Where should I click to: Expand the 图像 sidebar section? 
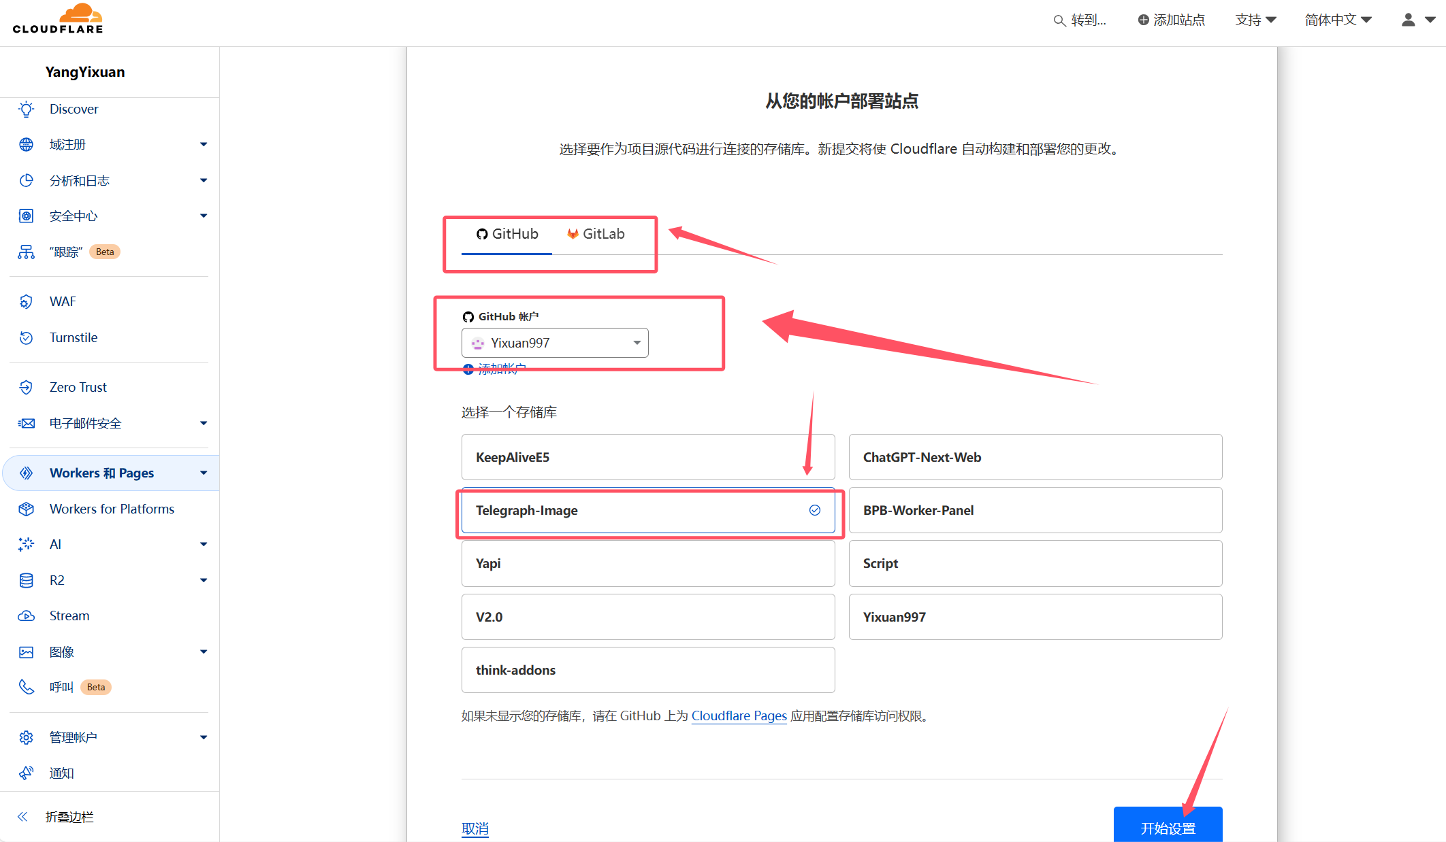click(x=204, y=652)
